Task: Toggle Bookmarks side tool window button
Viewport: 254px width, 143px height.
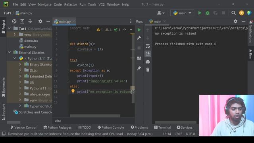Action: (4, 87)
